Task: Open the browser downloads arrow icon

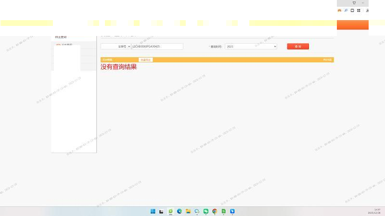Action: pos(367,10)
